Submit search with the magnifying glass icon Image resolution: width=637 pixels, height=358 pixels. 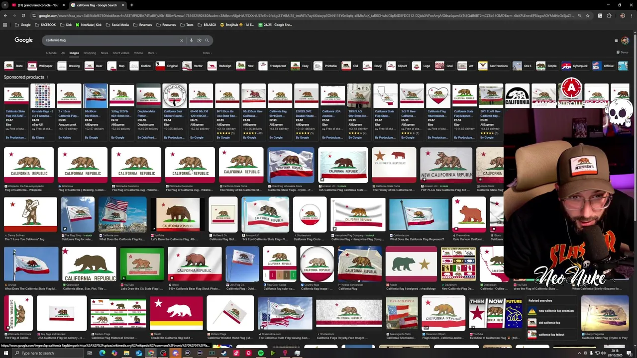tap(207, 40)
